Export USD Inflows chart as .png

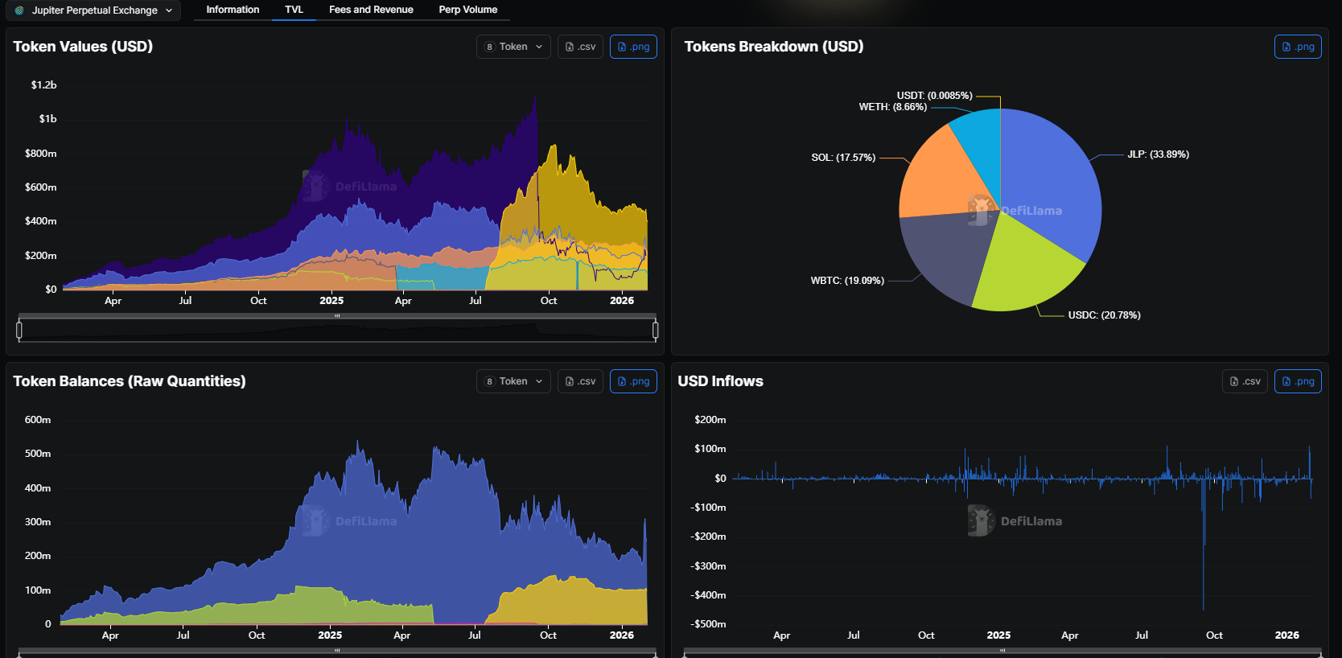point(1297,381)
